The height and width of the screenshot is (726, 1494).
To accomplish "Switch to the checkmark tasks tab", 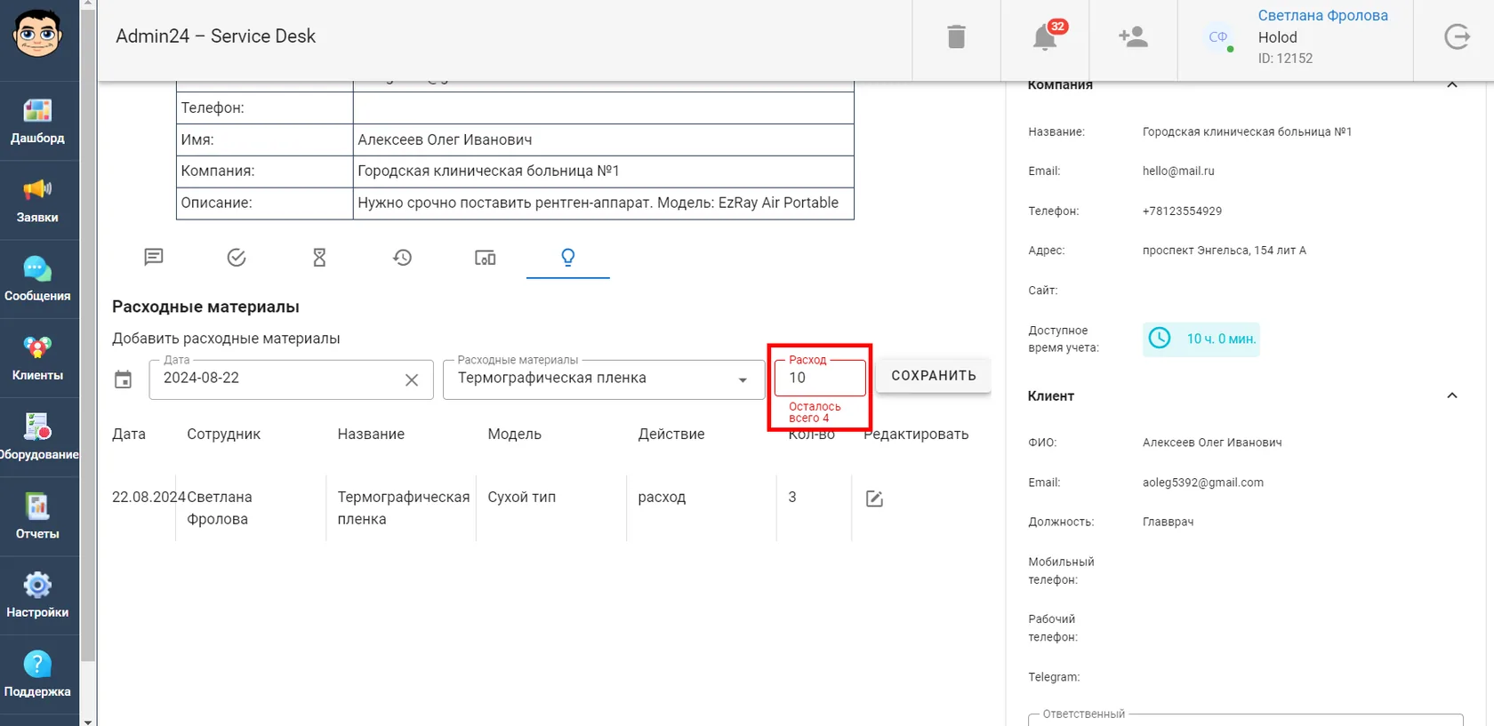I will point(237,258).
